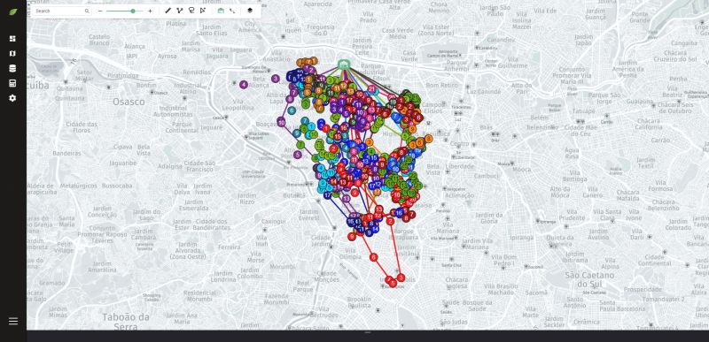Click orange stop marker 8 on eastern edge
The height and width of the screenshot is (342, 709).
pyautogui.click(x=428, y=139)
